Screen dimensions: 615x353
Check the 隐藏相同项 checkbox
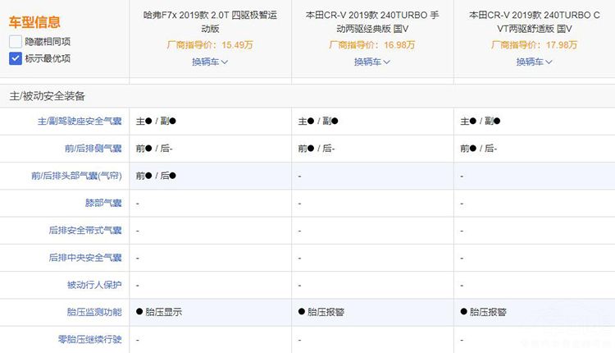[x=16, y=41]
